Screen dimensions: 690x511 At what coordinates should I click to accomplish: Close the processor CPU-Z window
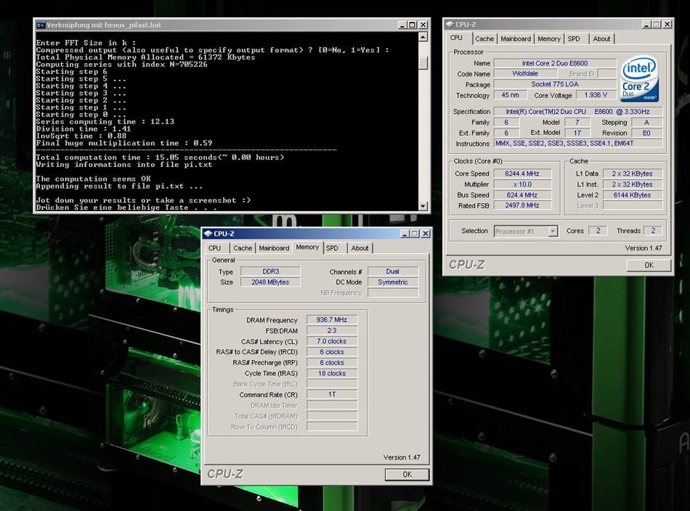point(667,24)
